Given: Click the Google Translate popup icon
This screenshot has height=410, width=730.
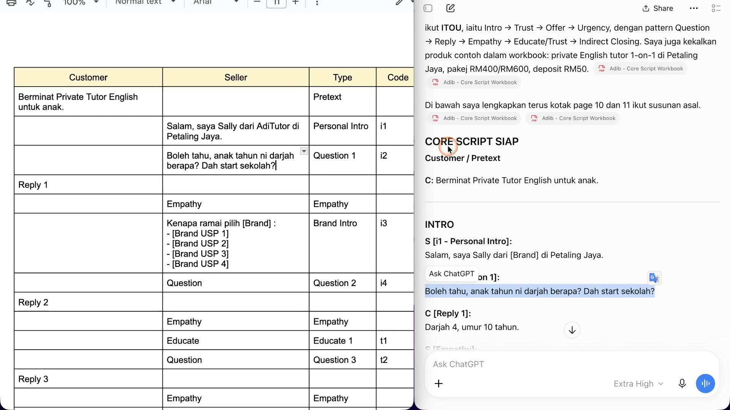Looking at the screenshot, I should click(654, 278).
